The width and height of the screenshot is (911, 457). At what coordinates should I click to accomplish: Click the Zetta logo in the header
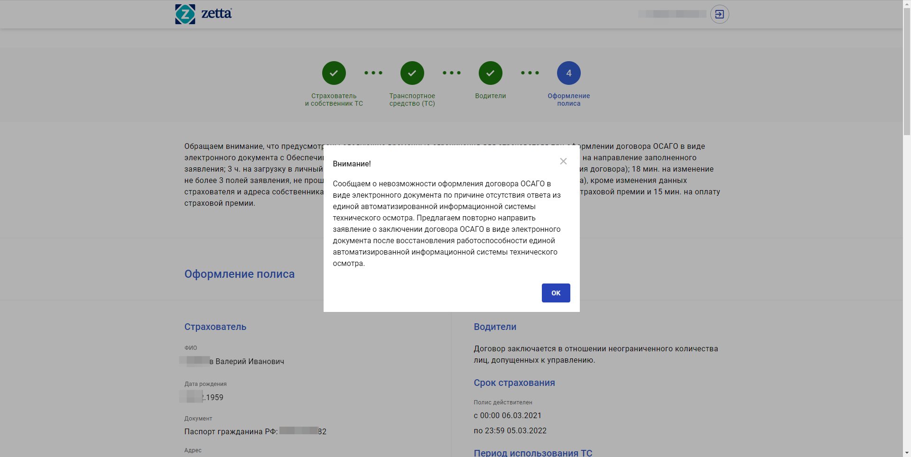tap(203, 14)
